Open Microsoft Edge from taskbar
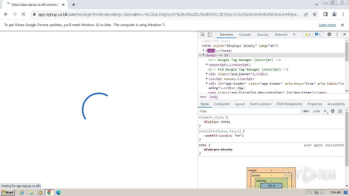349x196 pixels. 59,192
